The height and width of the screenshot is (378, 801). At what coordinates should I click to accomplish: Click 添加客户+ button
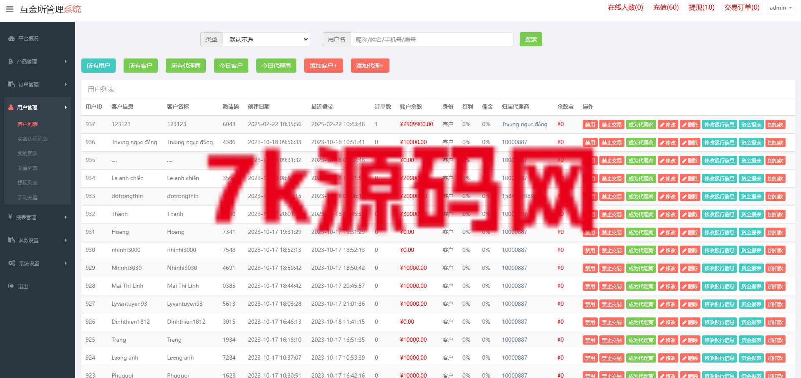tap(323, 66)
